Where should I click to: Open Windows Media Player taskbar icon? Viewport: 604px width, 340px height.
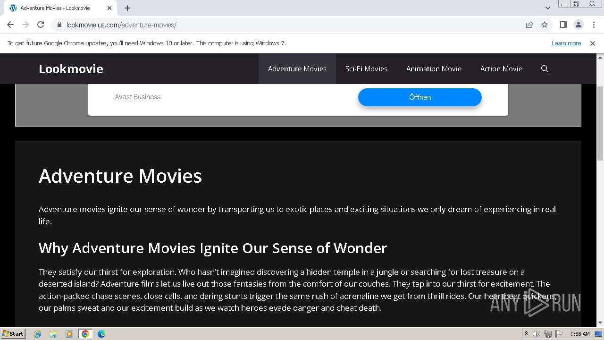[69, 334]
